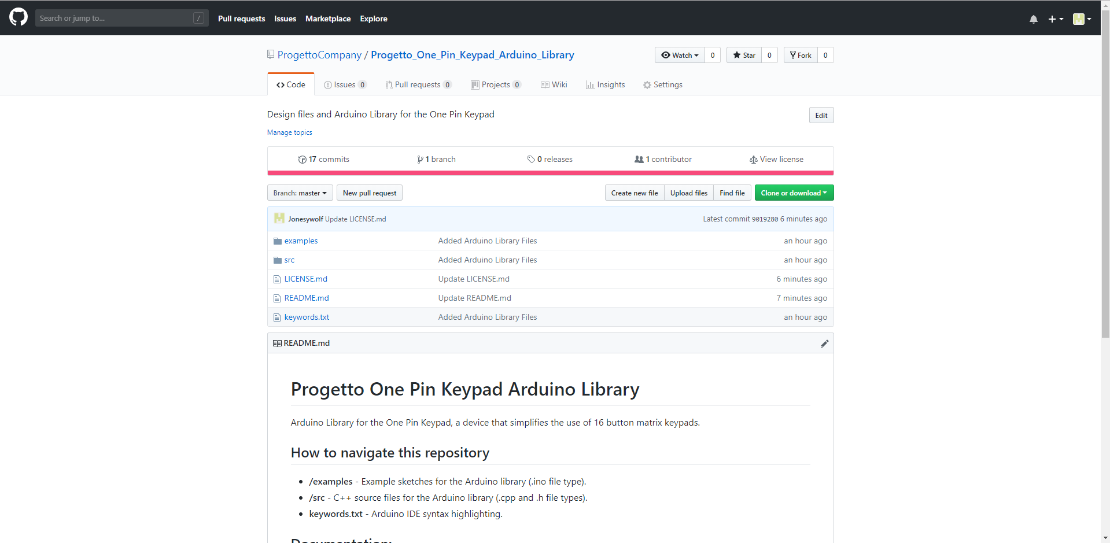
Task: View the fork count
Action: coord(825,55)
